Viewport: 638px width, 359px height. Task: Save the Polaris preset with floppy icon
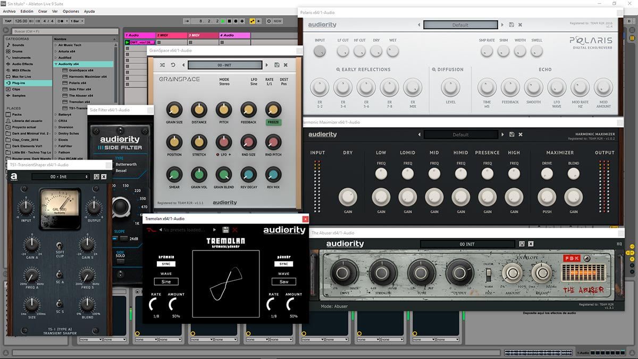[x=511, y=25]
